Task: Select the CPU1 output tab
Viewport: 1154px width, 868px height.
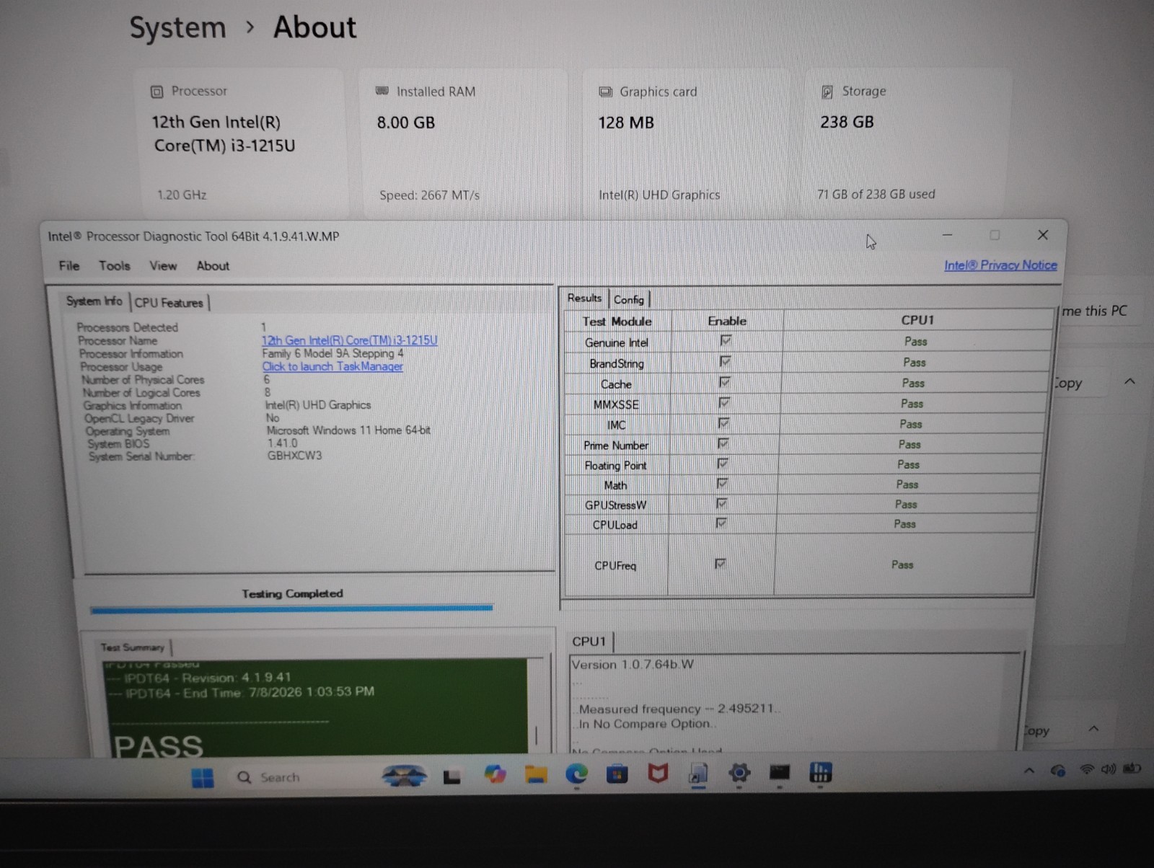Action: click(x=589, y=641)
